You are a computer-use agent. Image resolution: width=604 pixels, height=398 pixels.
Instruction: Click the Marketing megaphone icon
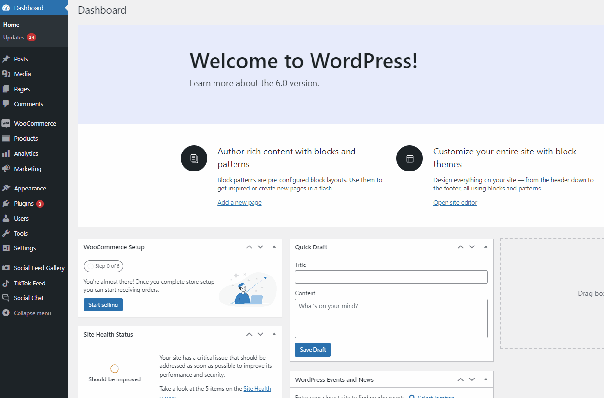(6, 169)
